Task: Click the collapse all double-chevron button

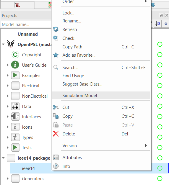Action: coord(166,24)
